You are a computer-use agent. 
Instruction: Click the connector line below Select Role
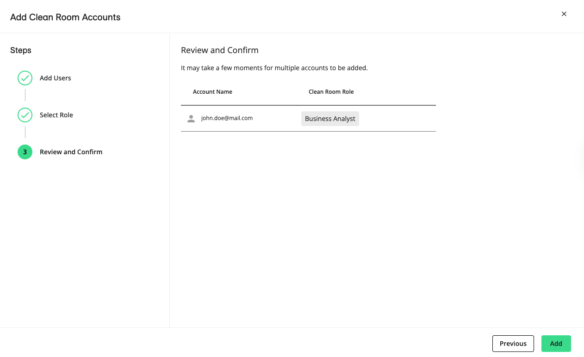pos(25,132)
